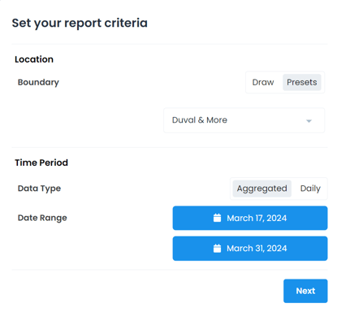This screenshot has width=337, height=316.
Task: Click the caret arrow in the boundary preset box
Action: 309,121
